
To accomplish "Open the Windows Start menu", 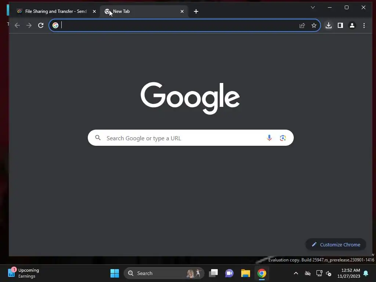I will [115, 273].
